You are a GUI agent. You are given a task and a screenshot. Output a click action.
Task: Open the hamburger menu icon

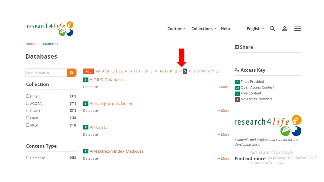pos(298,28)
